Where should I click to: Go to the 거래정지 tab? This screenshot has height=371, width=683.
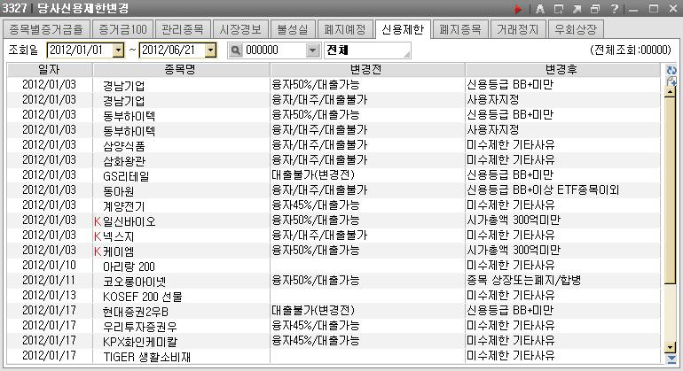[517, 29]
